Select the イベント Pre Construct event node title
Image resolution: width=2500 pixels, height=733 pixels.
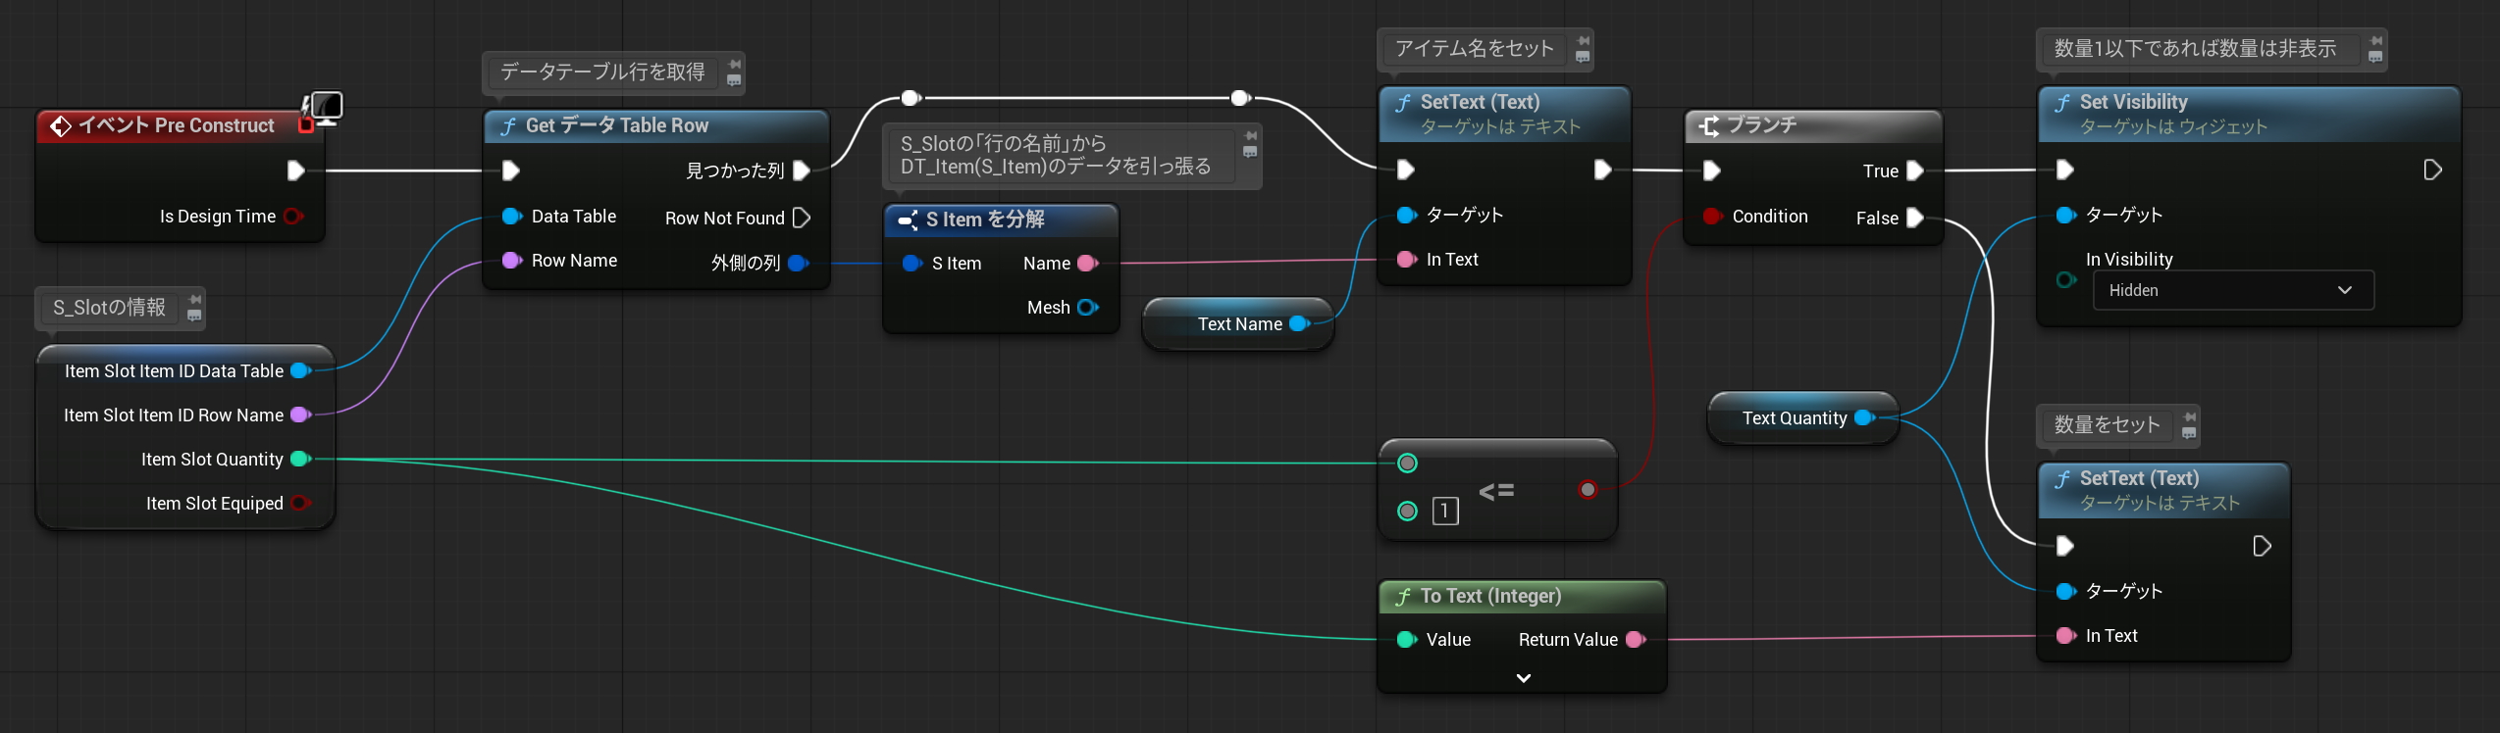[177, 125]
